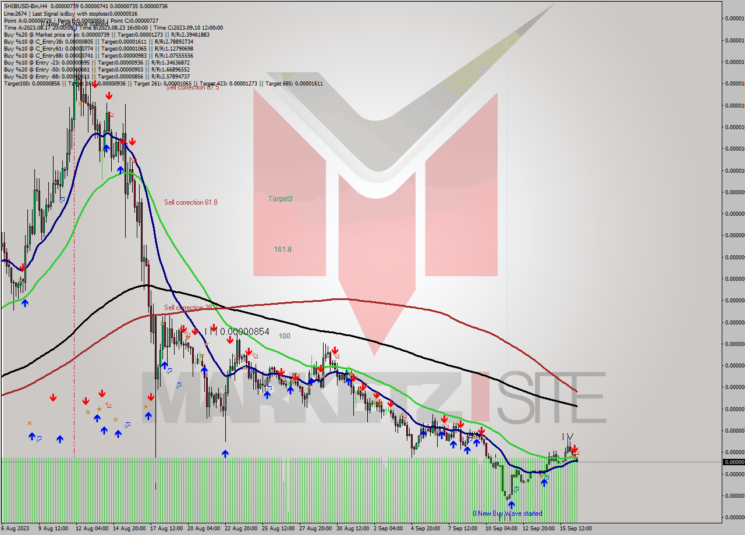Click the '15 Sep 12:00' time axis label

pos(576,529)
